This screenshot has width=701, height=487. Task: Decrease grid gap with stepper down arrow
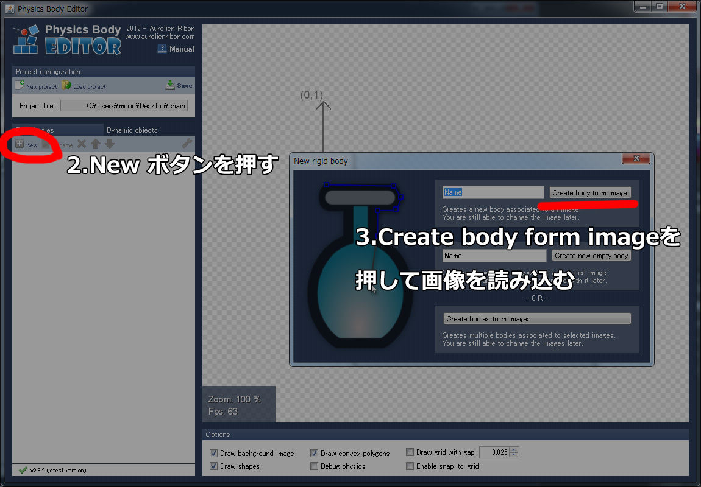tap(514, 455)
